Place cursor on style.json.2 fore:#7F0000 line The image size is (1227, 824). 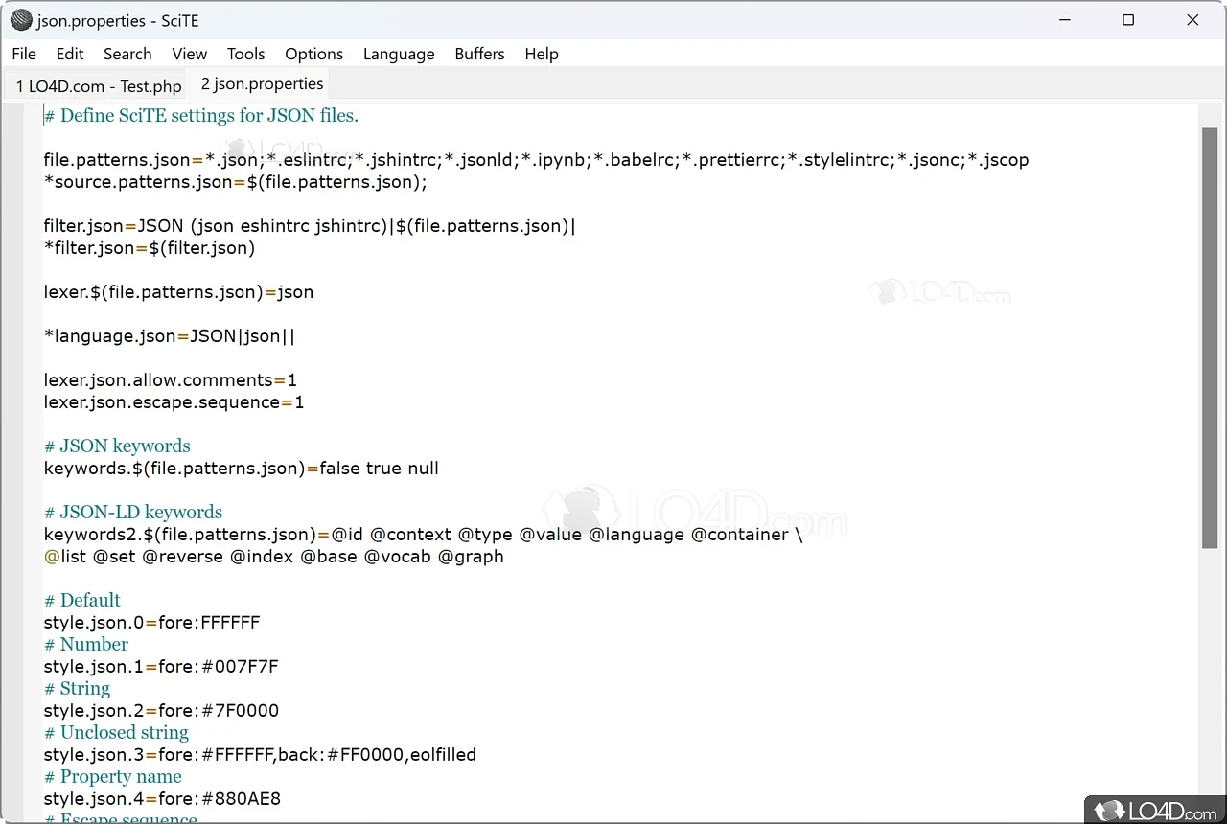(x=161, y=711)
